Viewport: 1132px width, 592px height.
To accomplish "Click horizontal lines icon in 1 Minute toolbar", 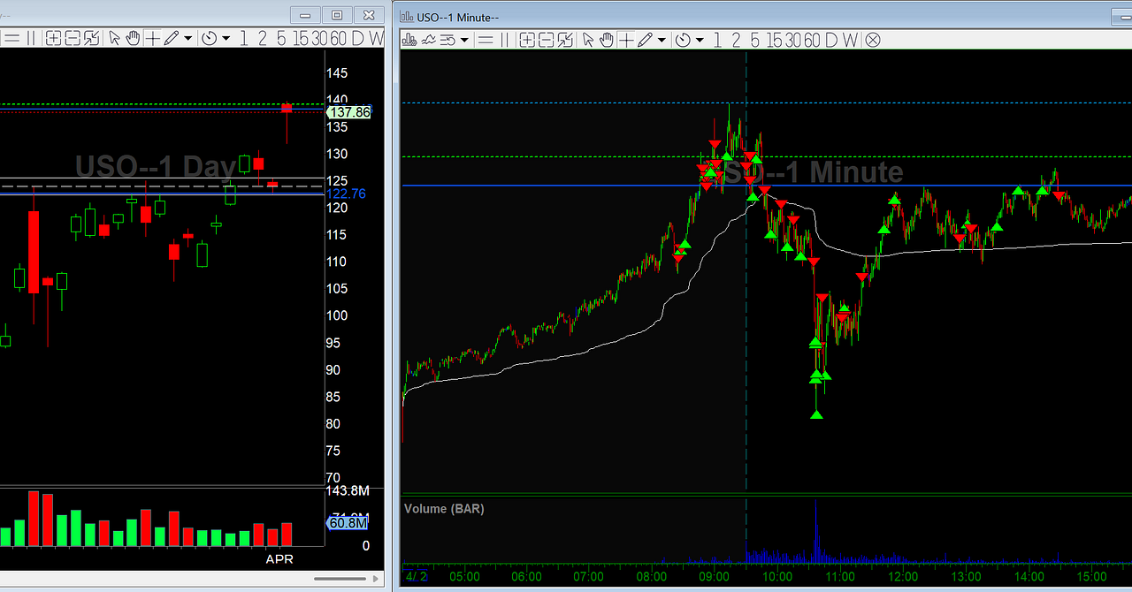I will pyautogui.click(x=486, y=40).
